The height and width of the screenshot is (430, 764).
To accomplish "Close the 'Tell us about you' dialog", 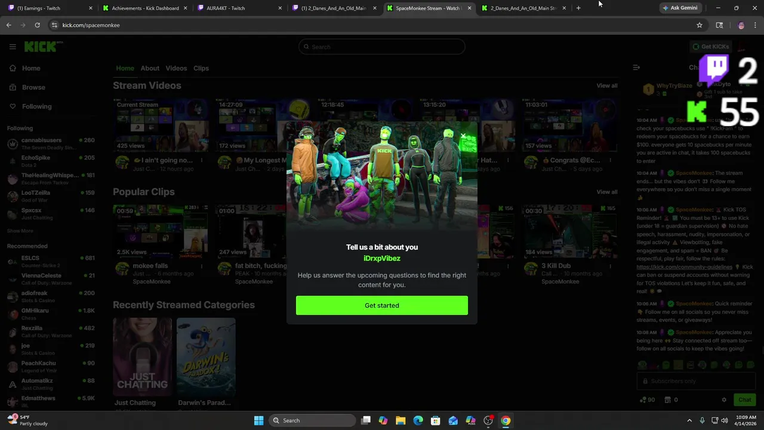I will coord(463,136).
